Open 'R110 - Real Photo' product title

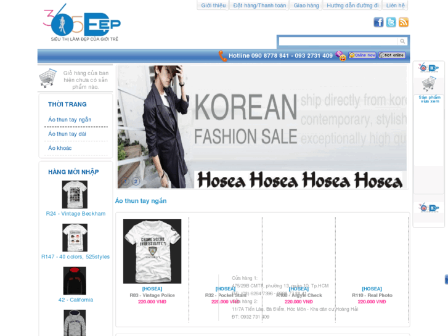372,295
